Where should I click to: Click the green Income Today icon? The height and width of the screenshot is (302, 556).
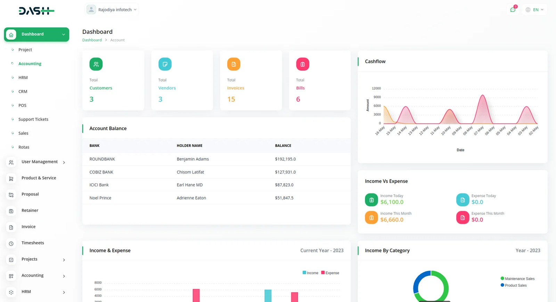(371, 200)
